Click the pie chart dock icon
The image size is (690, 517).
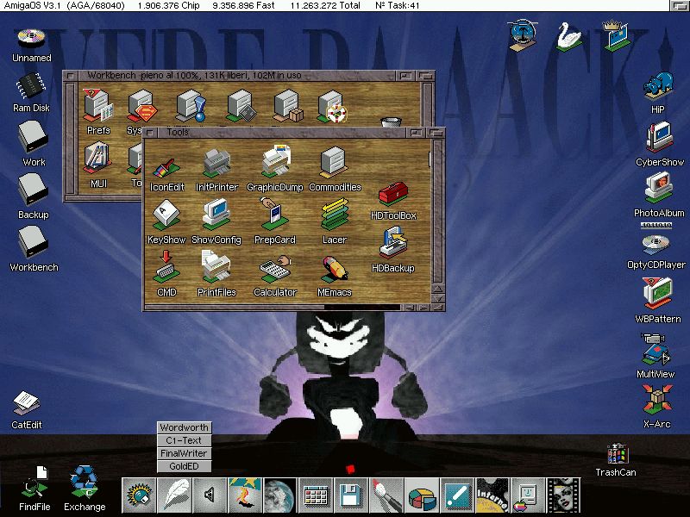click(x=422, y=495)
